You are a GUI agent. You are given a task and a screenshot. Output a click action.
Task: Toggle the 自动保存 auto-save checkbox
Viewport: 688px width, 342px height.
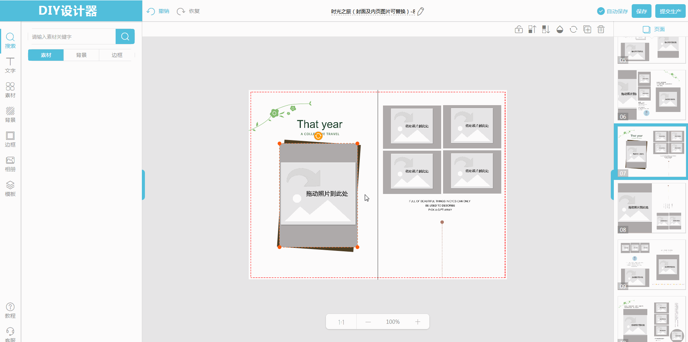pos(601,11)
